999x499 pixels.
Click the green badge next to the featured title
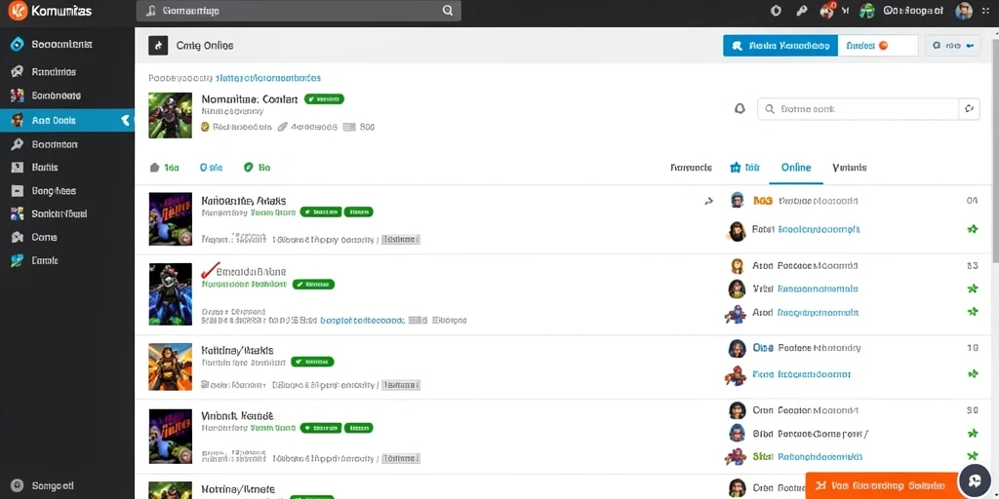324,99
